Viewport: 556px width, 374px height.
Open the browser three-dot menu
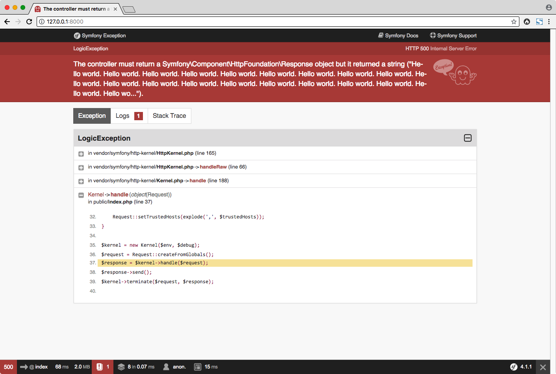(x=549, y=22)
